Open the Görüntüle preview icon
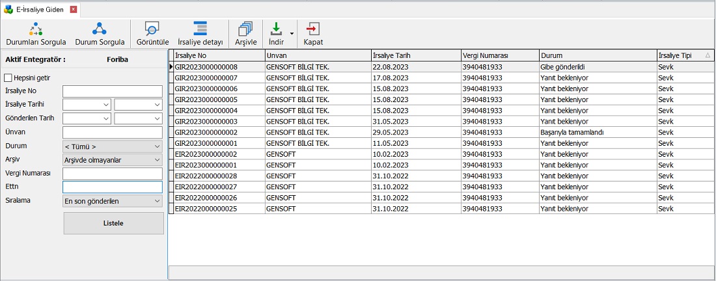The width and height of the screenshot is (716, 281). [x=152, y=29]
